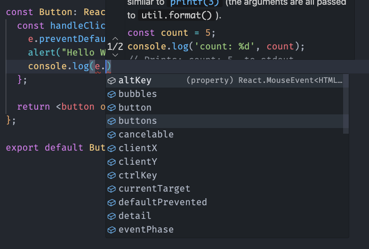The width and height of the screenshot is (369, 249).
Task: Click the property icon beside ctrlKey
Action: point(112,176)
